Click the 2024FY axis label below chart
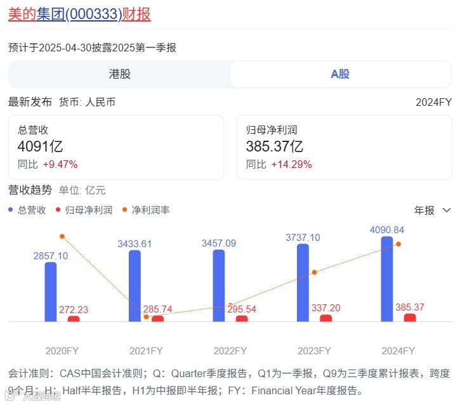460x405 pixels. pos(398,350)
